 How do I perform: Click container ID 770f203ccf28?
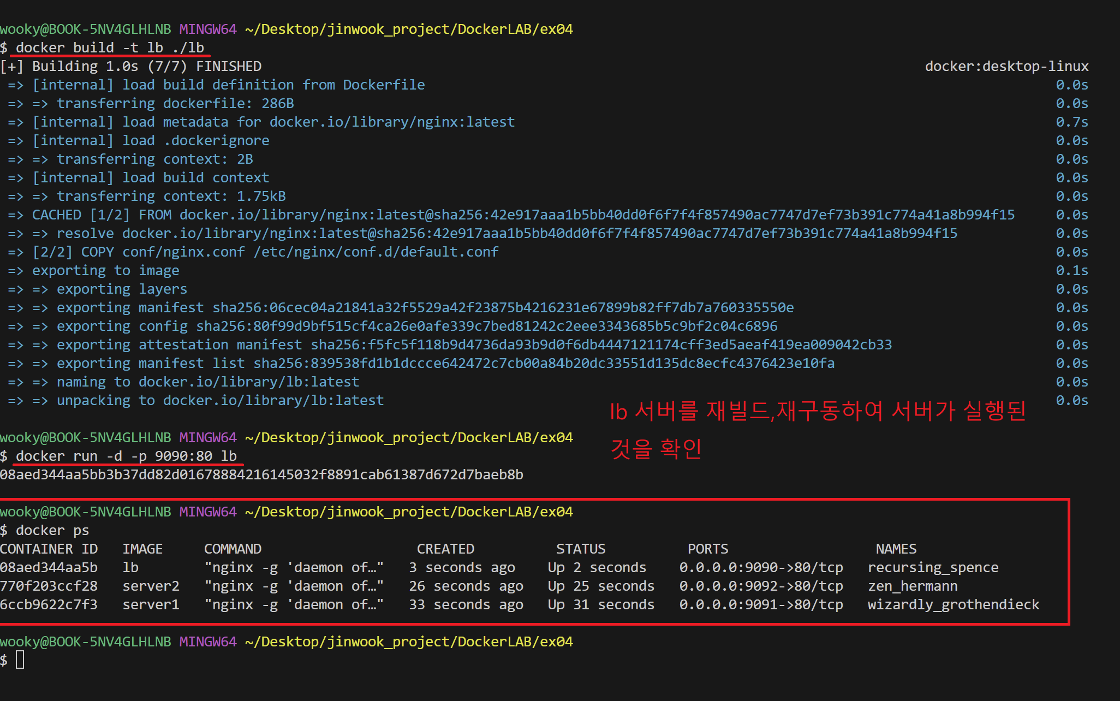click(49, 586)
